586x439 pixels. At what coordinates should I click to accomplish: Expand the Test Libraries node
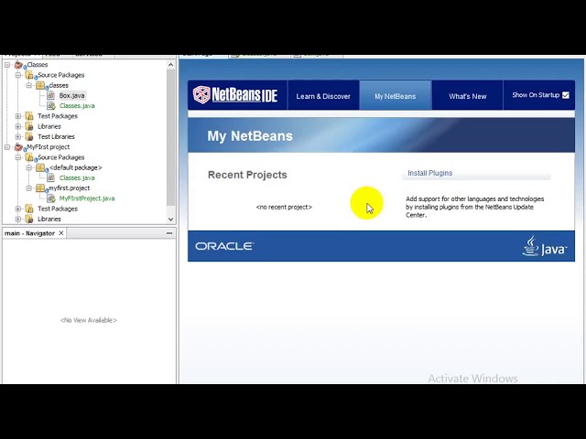[x=18, y=136]
